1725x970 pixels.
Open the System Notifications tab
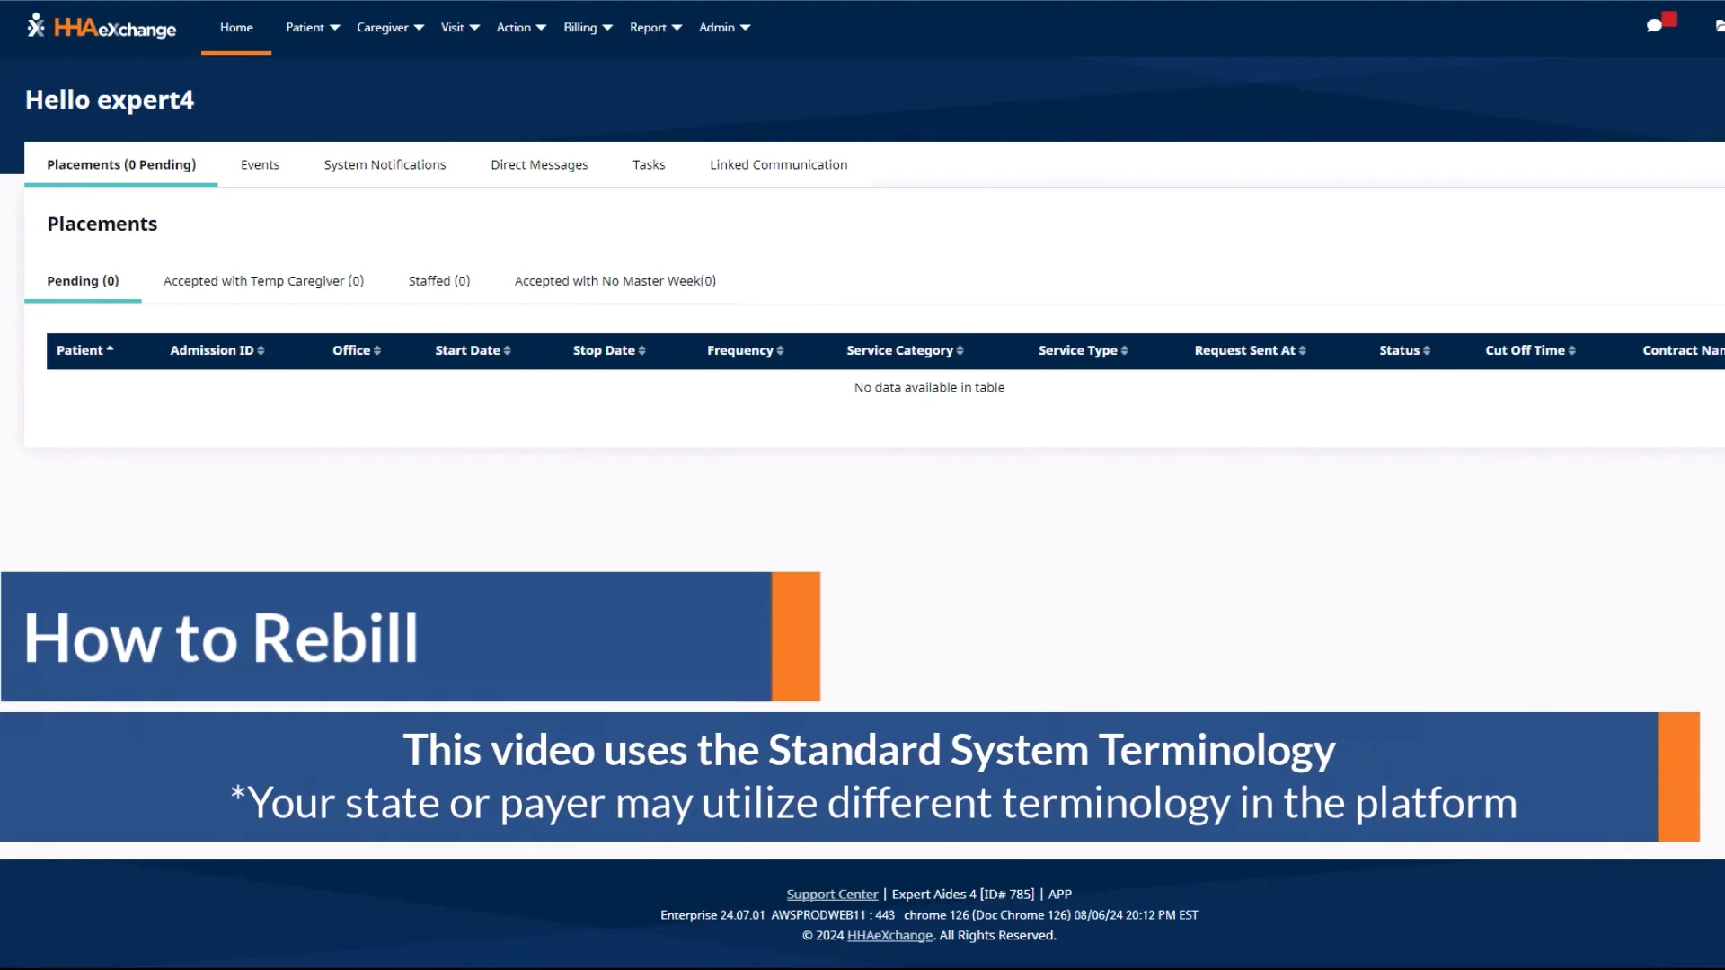tap(385, 164)
